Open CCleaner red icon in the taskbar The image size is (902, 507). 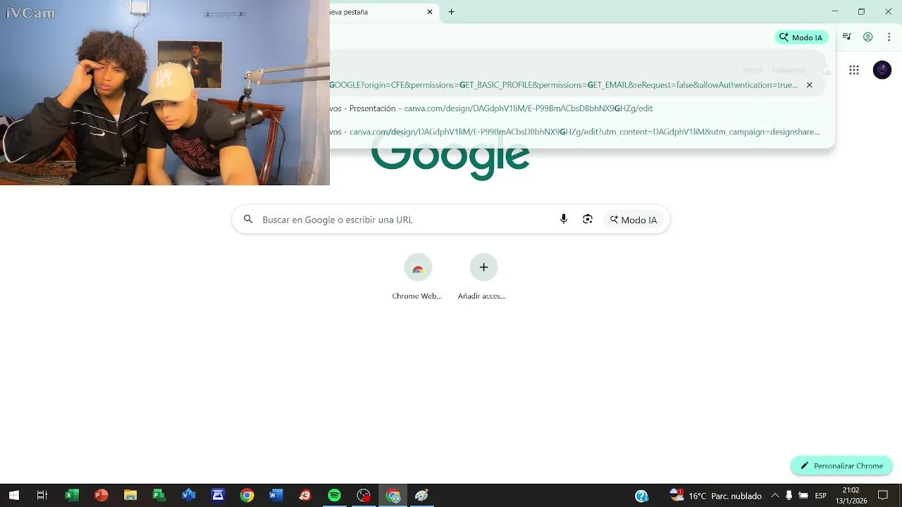[305, 496]
